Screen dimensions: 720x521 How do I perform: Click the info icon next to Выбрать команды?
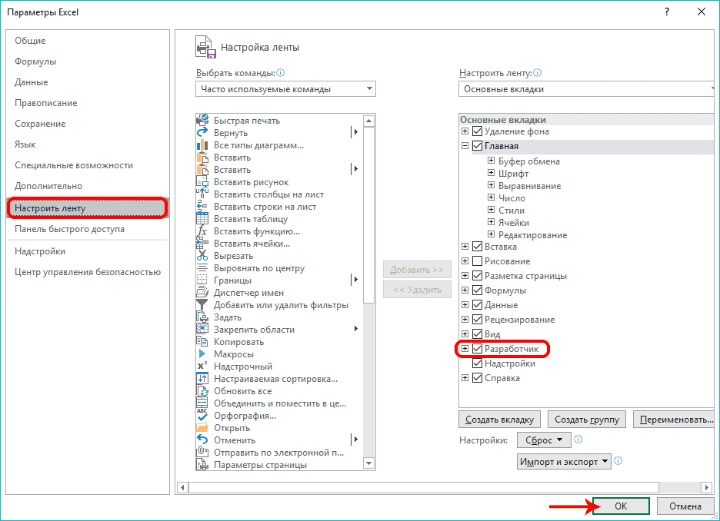pos(281,73)
